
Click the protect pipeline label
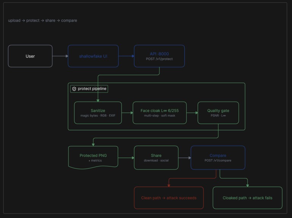click(89, 89)
